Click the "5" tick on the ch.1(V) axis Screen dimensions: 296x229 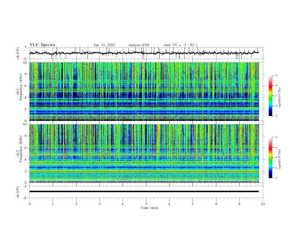(26, 48)
